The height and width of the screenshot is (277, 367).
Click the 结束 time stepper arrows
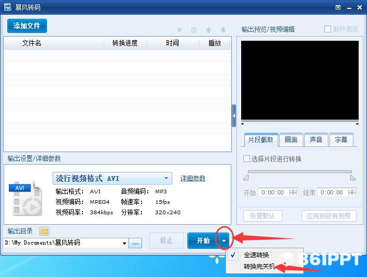[352, 192]
